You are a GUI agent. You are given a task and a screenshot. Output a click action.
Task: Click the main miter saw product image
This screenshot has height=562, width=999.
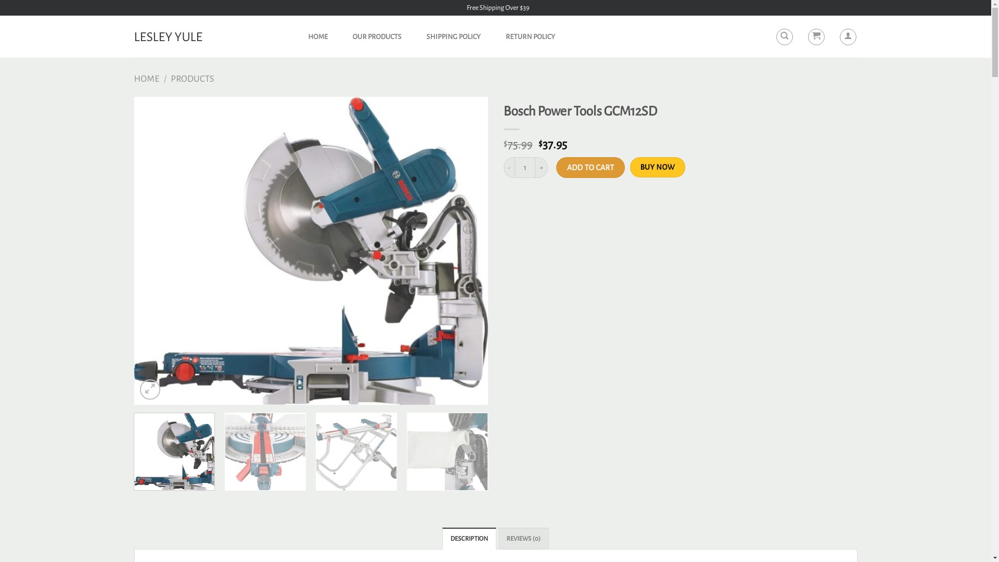pos(311,250)
